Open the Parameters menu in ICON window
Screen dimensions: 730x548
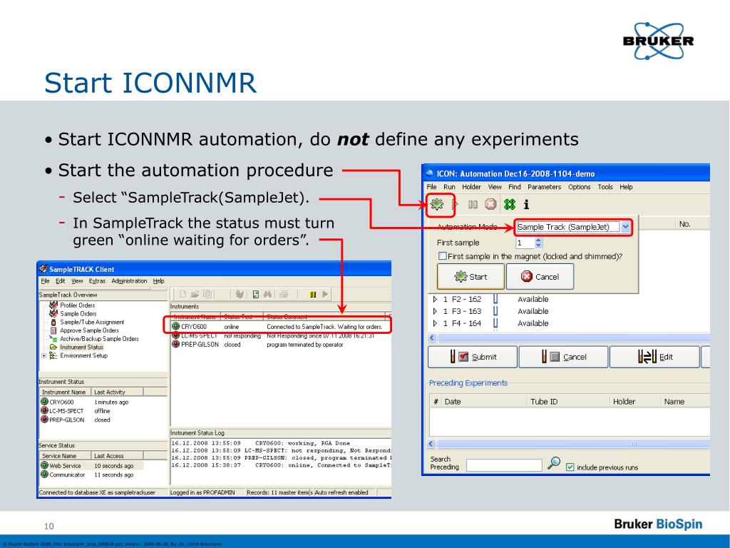click(x=544, y=187)
